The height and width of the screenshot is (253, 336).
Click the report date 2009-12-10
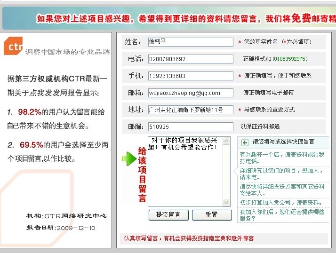click(76, 228)
